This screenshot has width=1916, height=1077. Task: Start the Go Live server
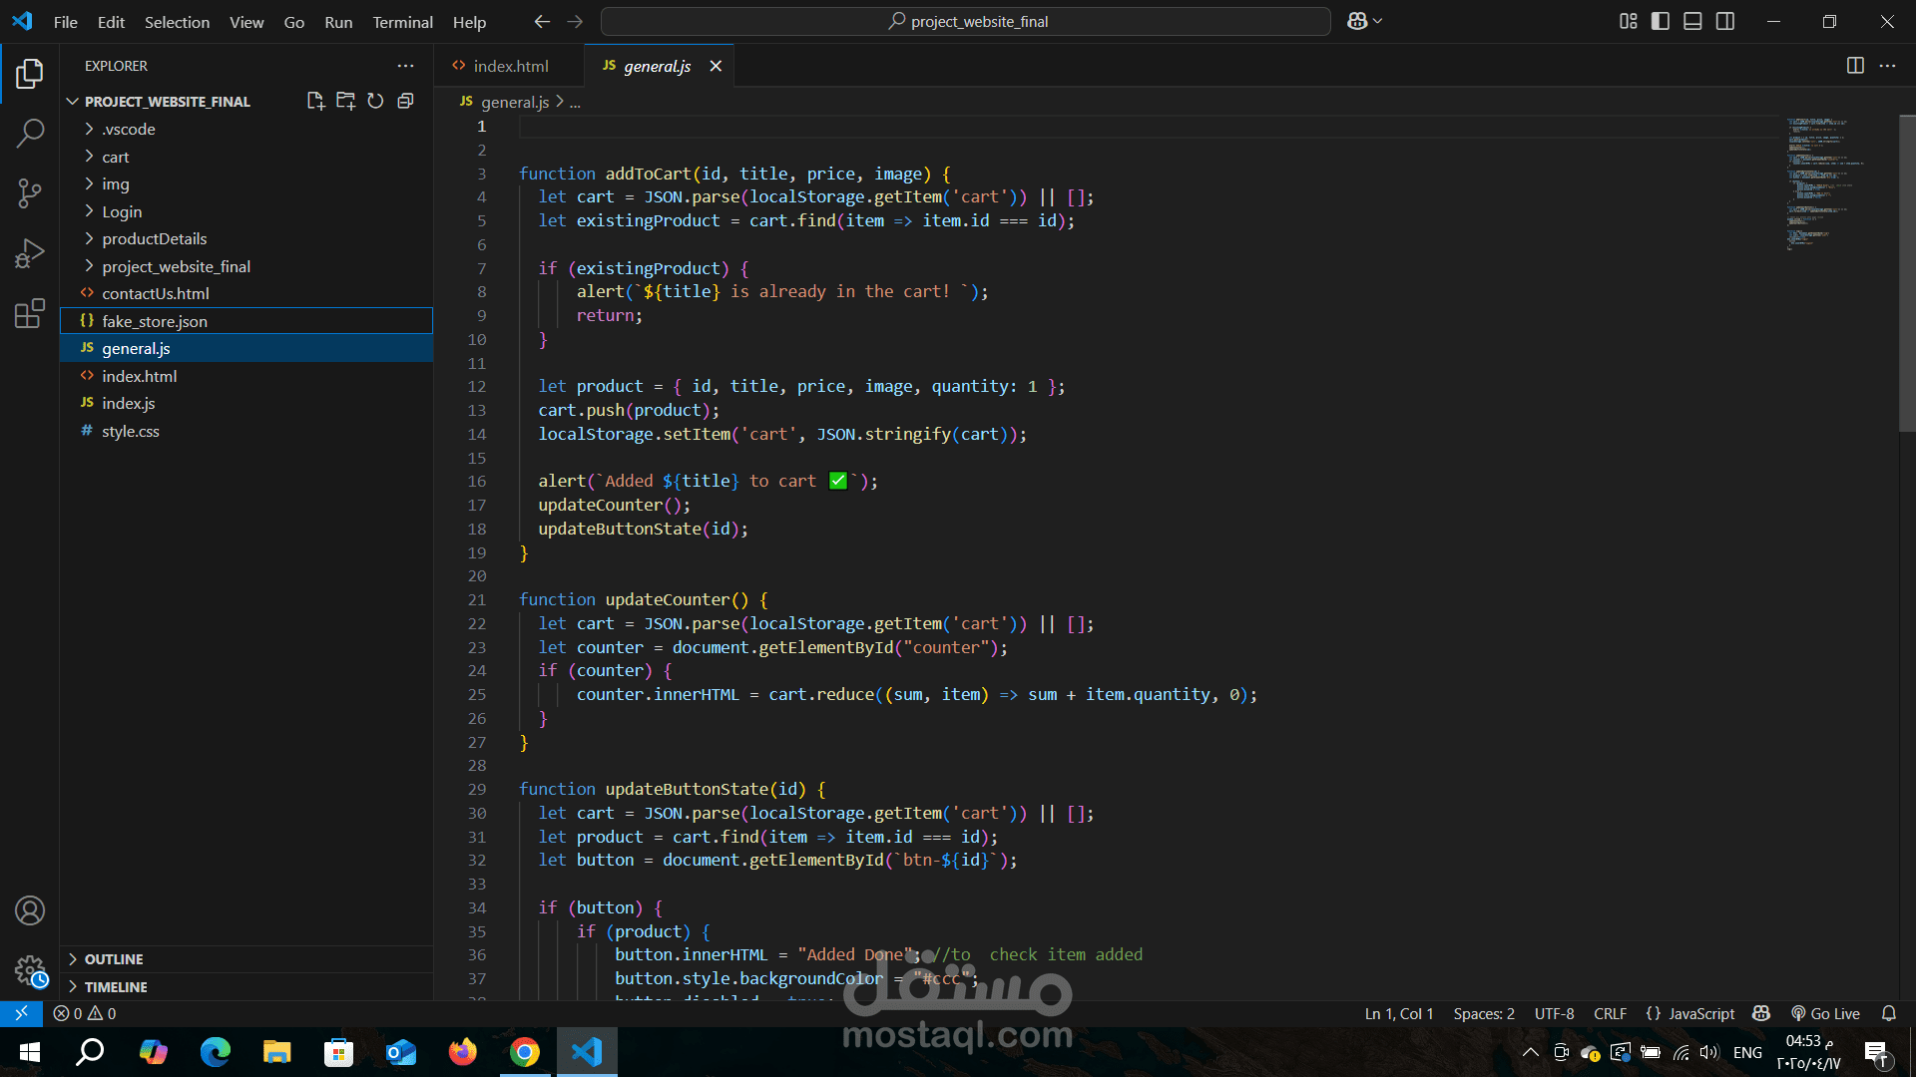click(x=1826, y=1013)
